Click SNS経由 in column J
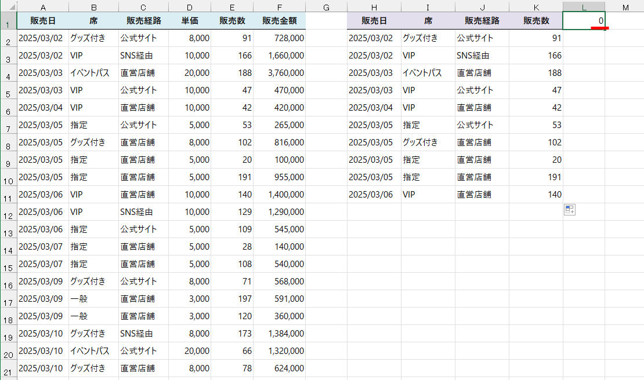The width and height of the screenshot is (644, 380). 482,56
